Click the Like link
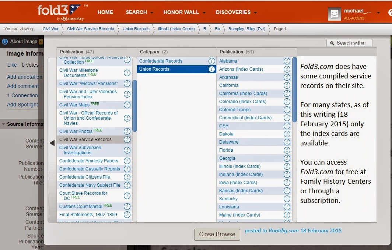 (12, 65)
